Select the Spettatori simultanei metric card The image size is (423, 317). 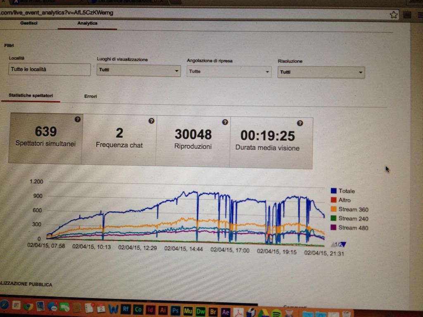45,138
